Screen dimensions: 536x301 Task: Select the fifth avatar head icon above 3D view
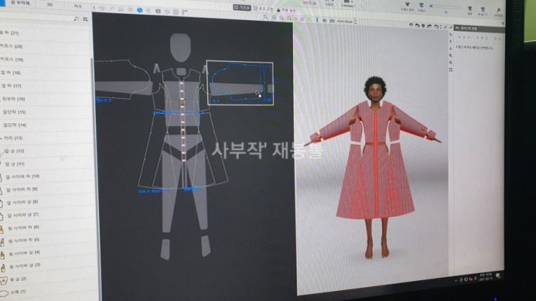pyautogui.click(x=436, y=26)
